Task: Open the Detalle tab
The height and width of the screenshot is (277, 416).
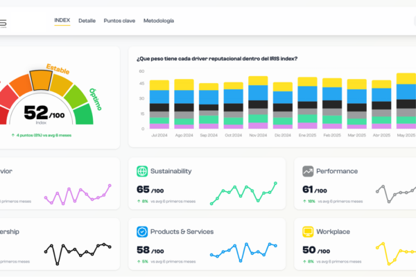Action: pos(87,21)
